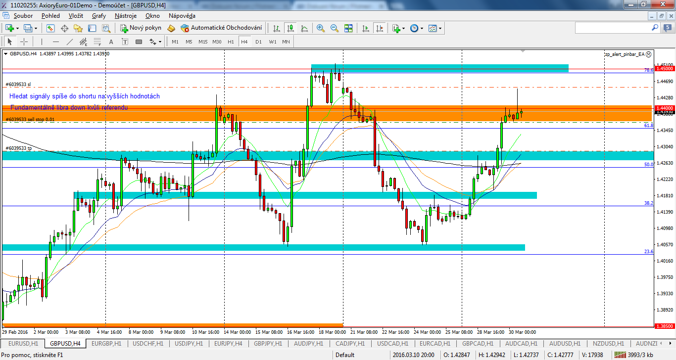This screenshot has height=360, width=676.
Task: Set timeframe to D1
Action: click(x=258, y=42)
